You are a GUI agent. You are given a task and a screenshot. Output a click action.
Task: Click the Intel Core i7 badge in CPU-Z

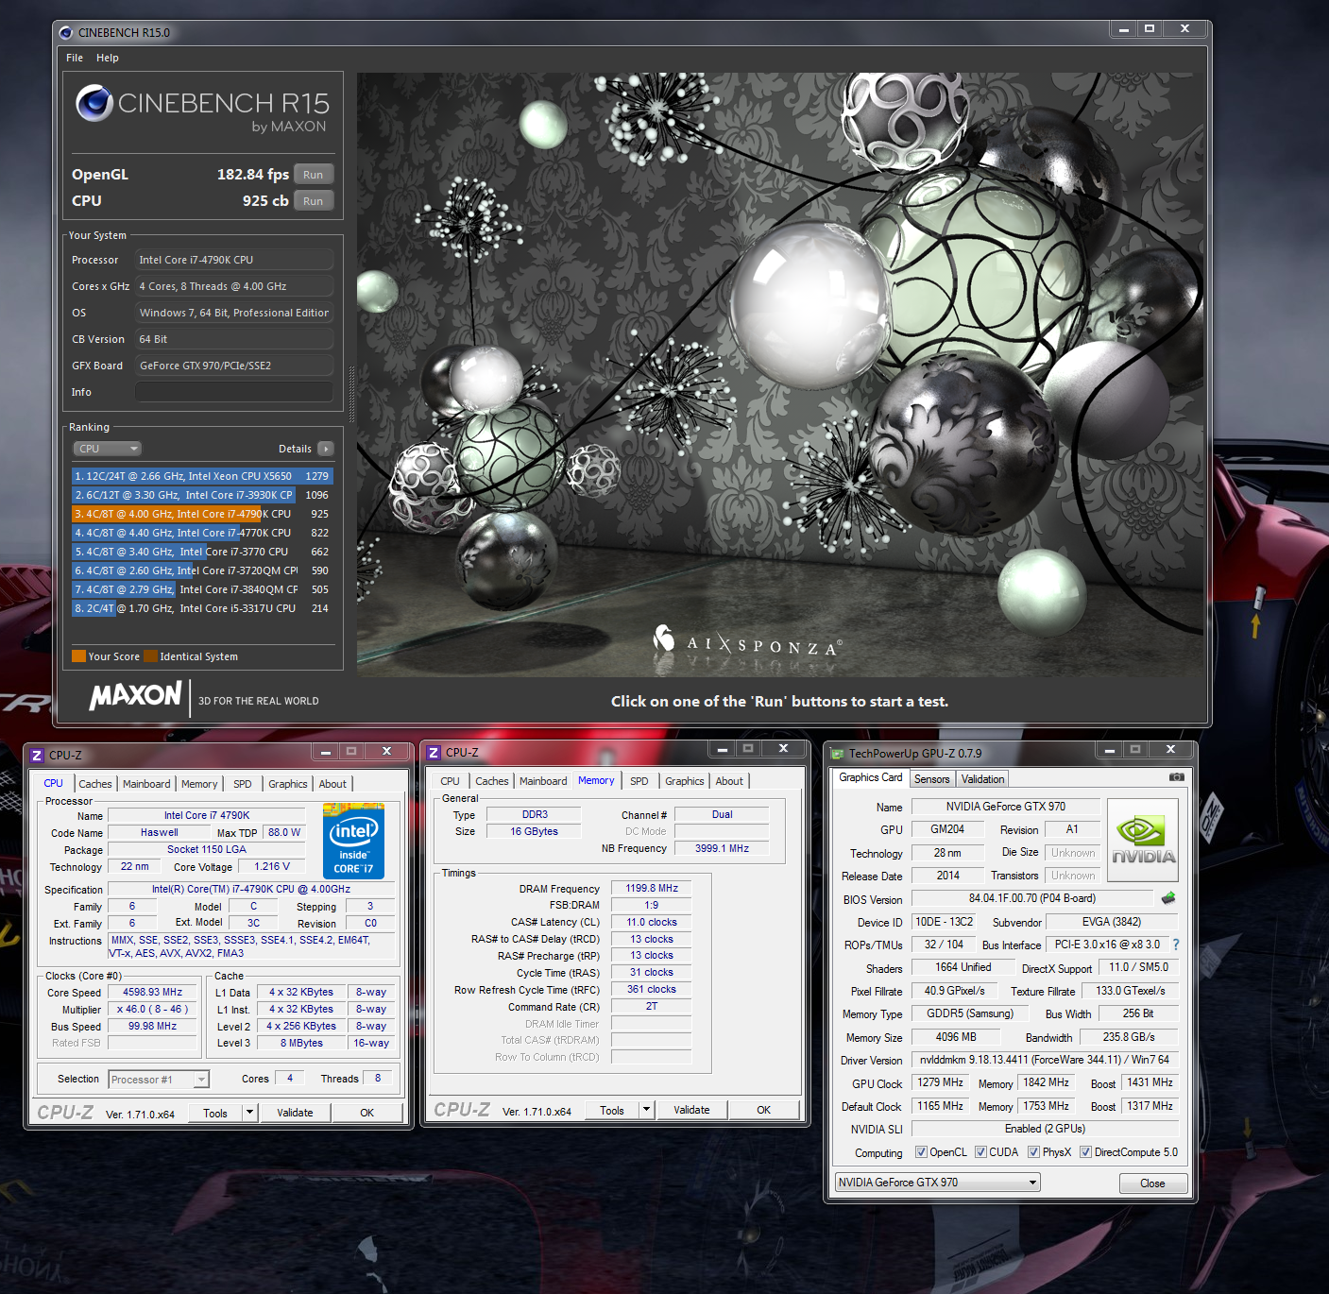(353, 841)
